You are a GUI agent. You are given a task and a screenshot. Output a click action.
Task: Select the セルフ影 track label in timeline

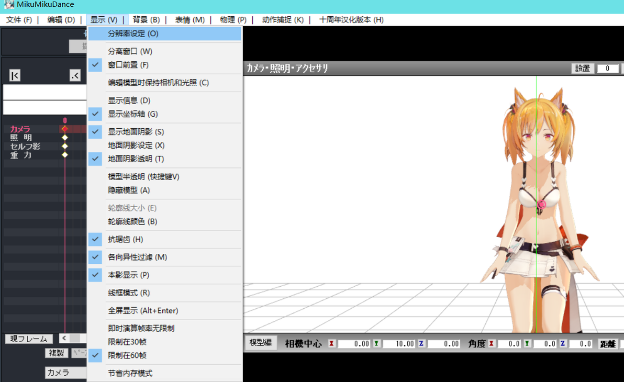coord(25,146)
